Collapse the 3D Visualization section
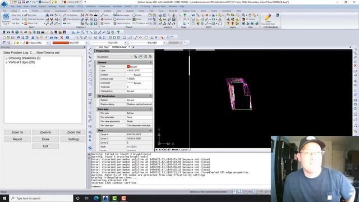Viewport: 359px width, 202px height. (150, 96)
